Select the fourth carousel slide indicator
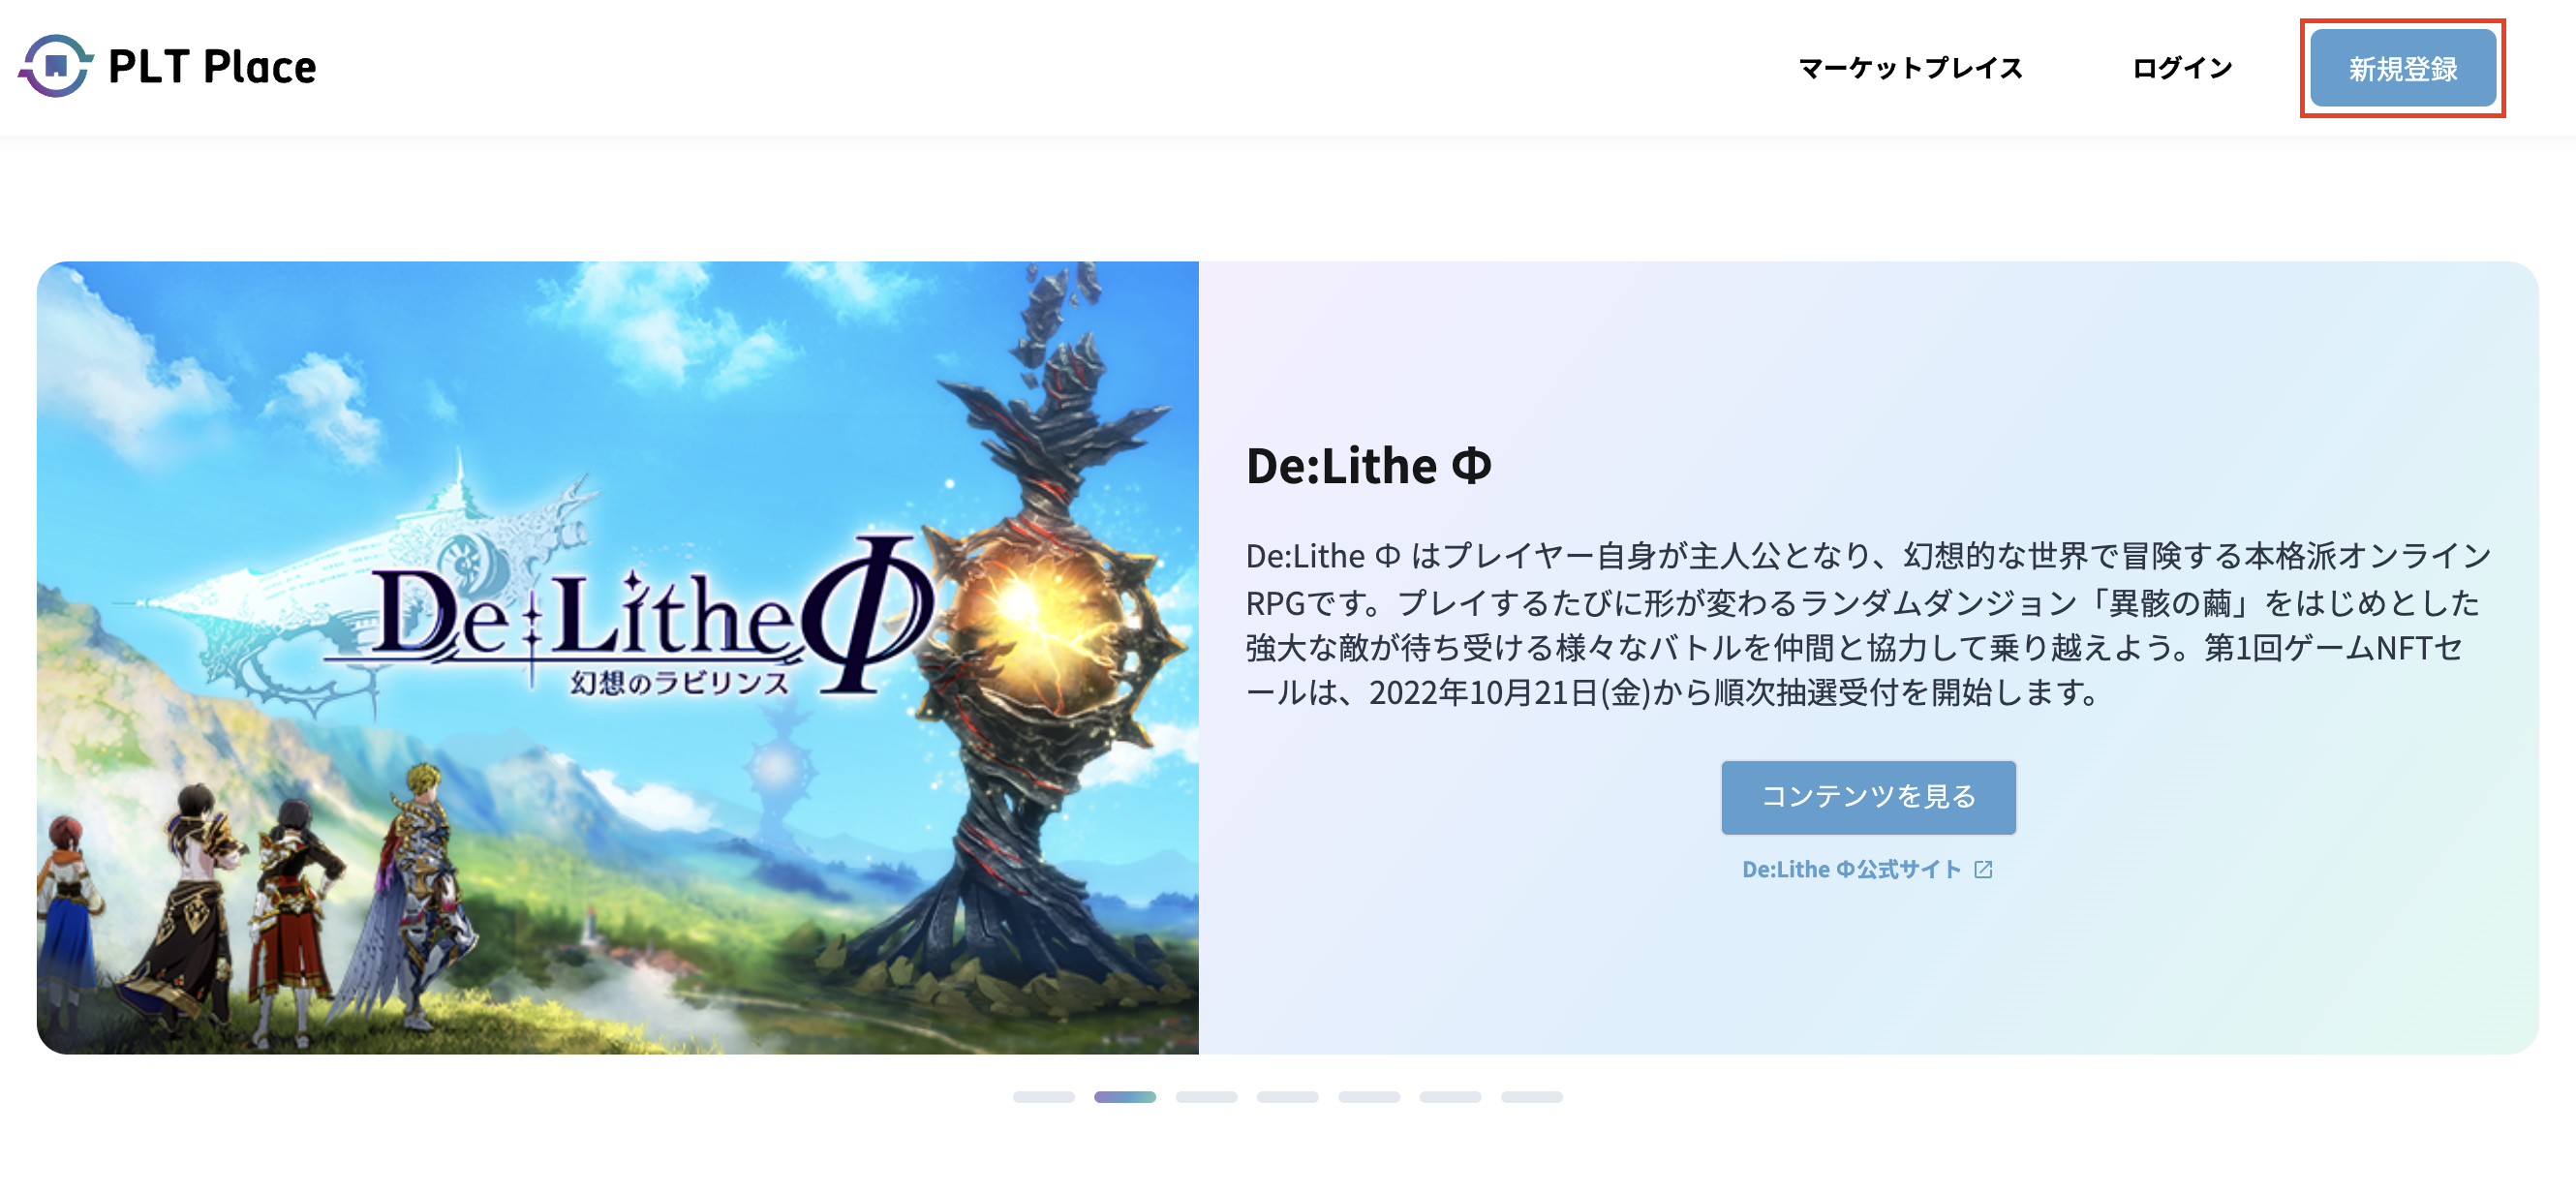 1287,1097
